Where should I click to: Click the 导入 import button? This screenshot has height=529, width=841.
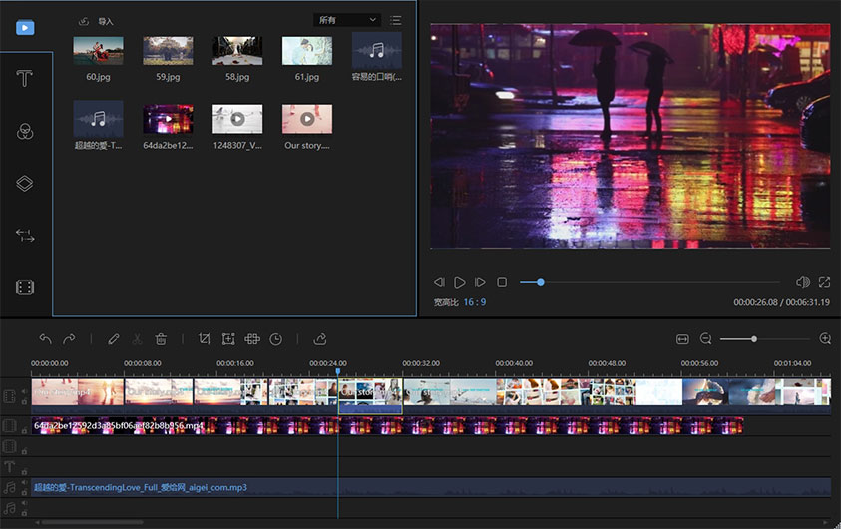click(96, 22)
